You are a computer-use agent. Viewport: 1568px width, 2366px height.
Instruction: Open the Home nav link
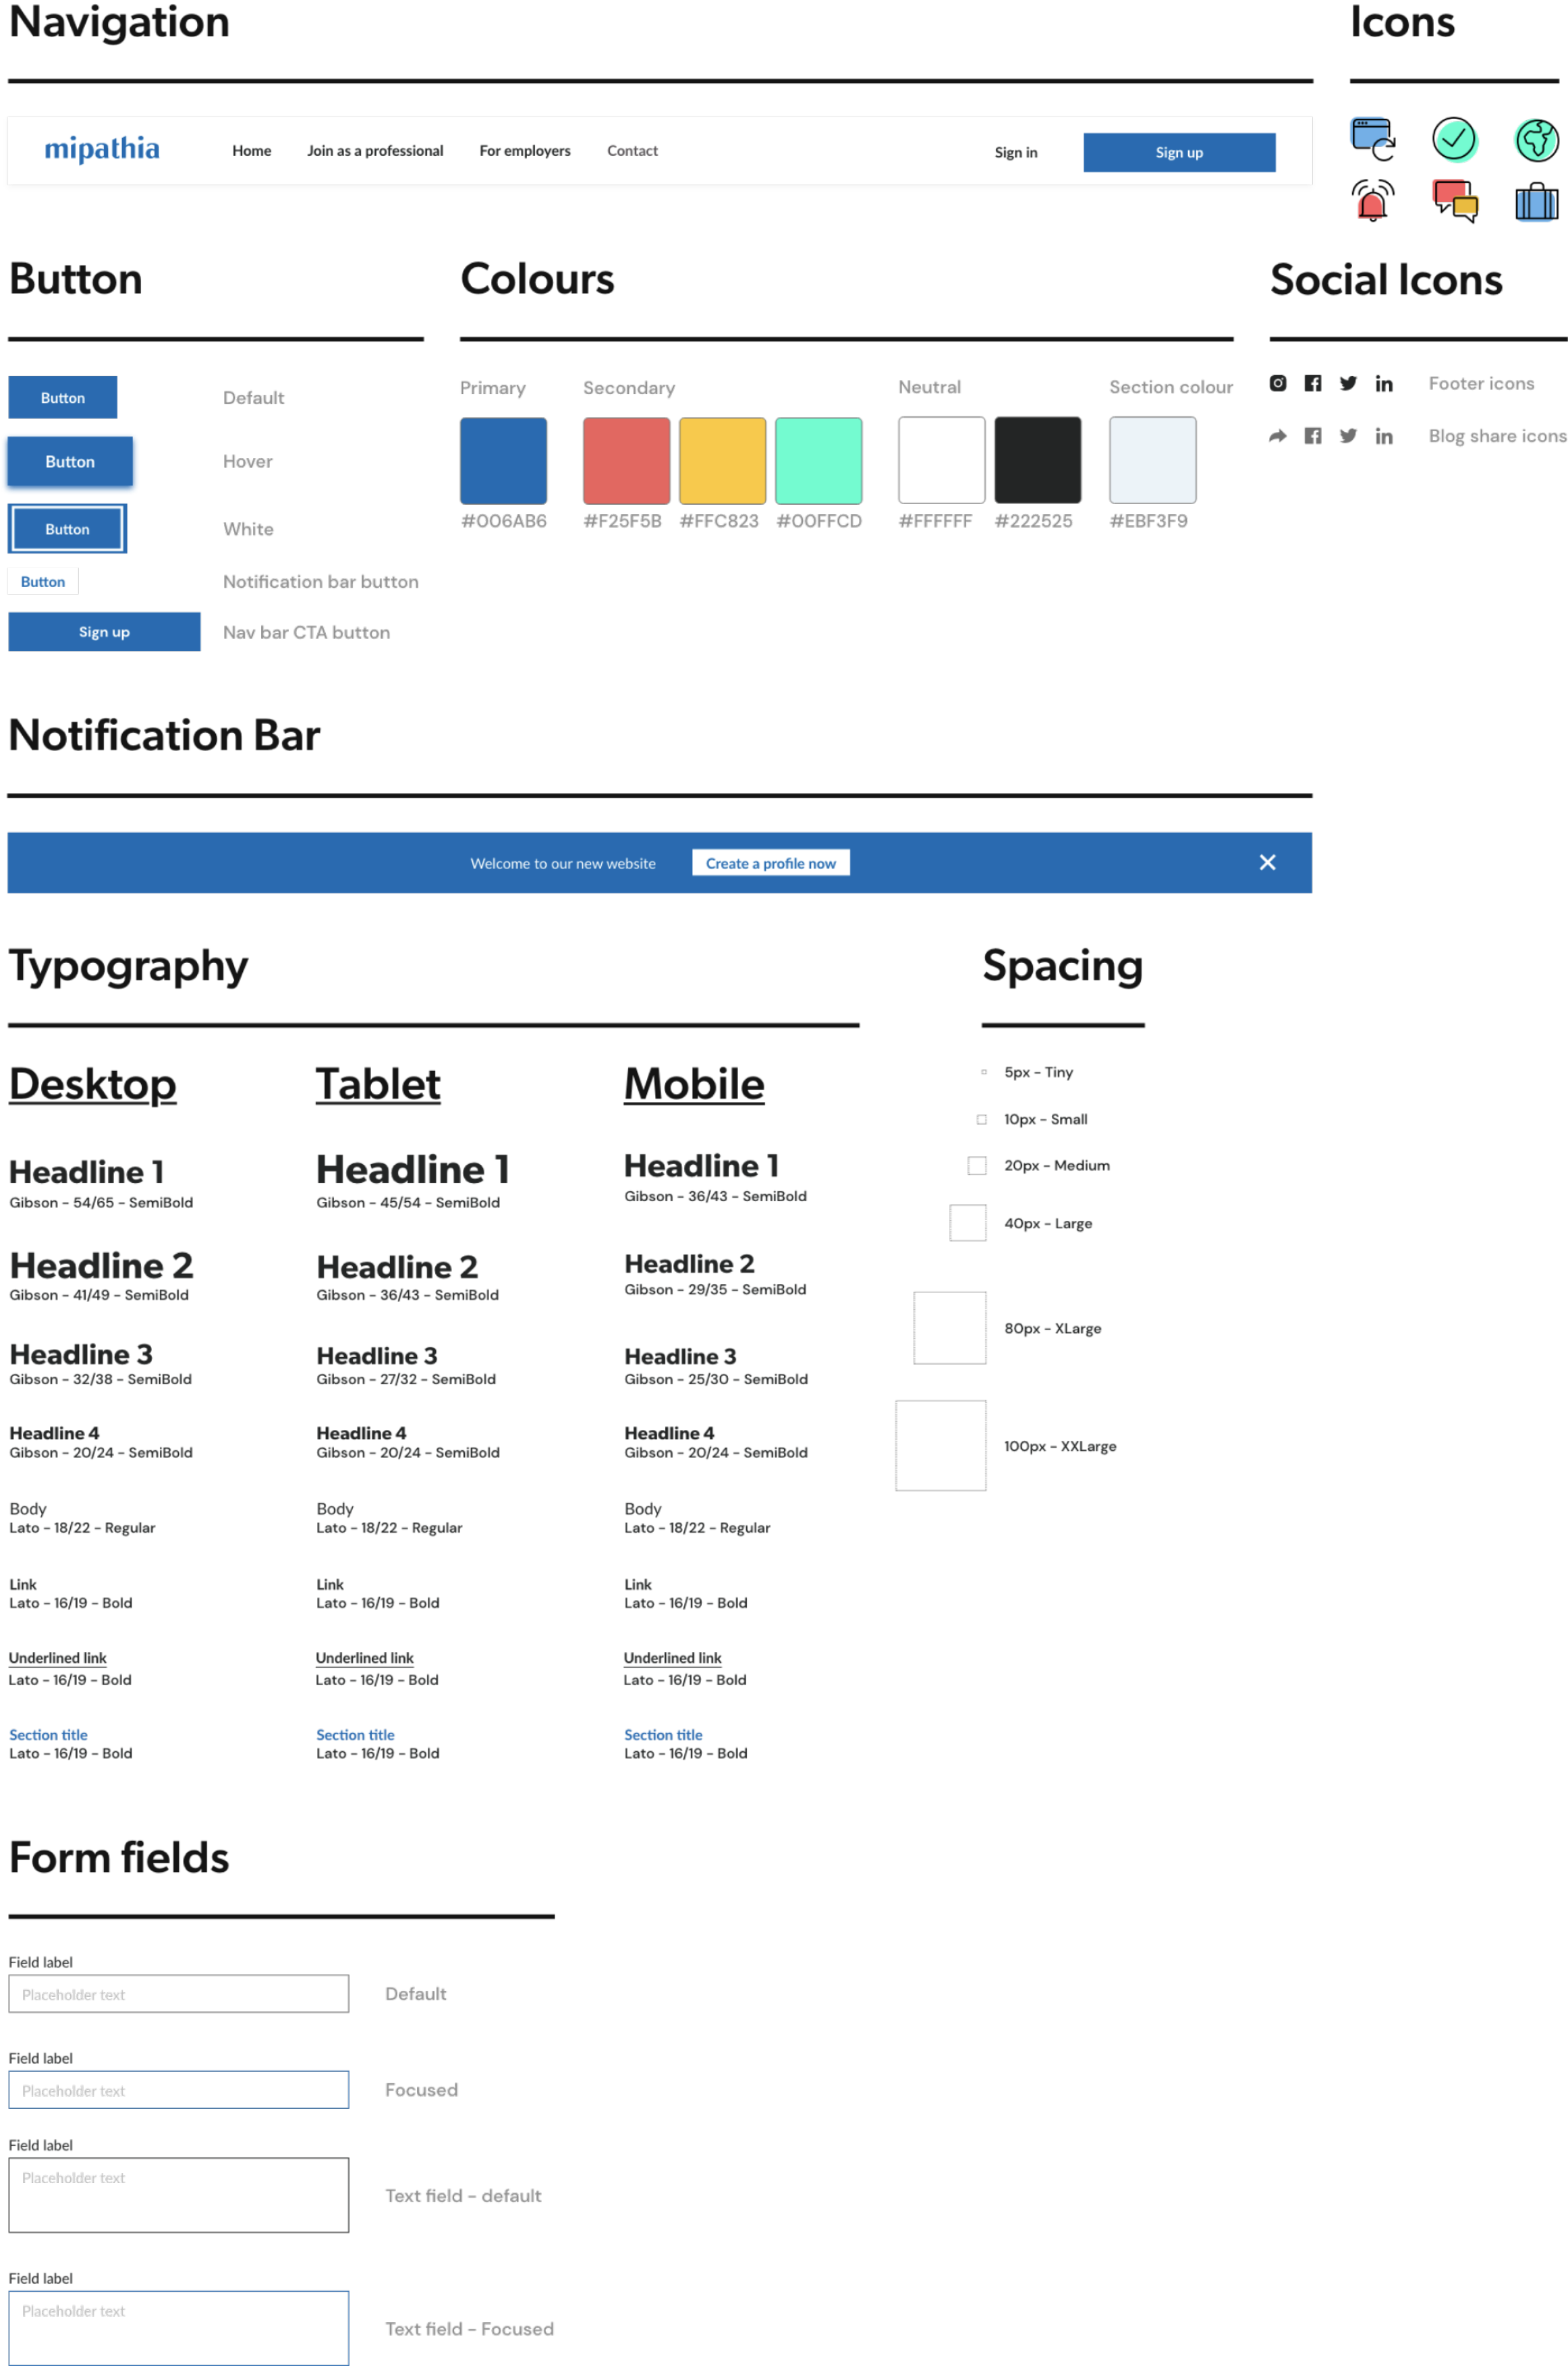tap(251, 151)
